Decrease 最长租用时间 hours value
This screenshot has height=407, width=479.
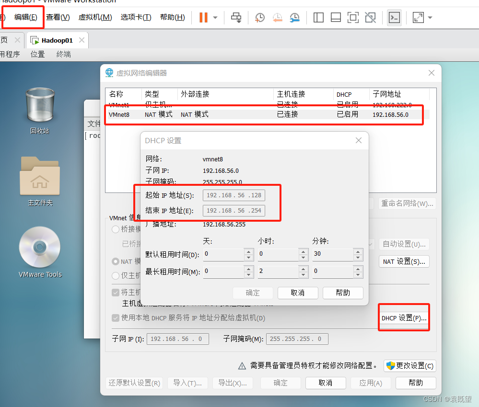(x=303, y=274)
